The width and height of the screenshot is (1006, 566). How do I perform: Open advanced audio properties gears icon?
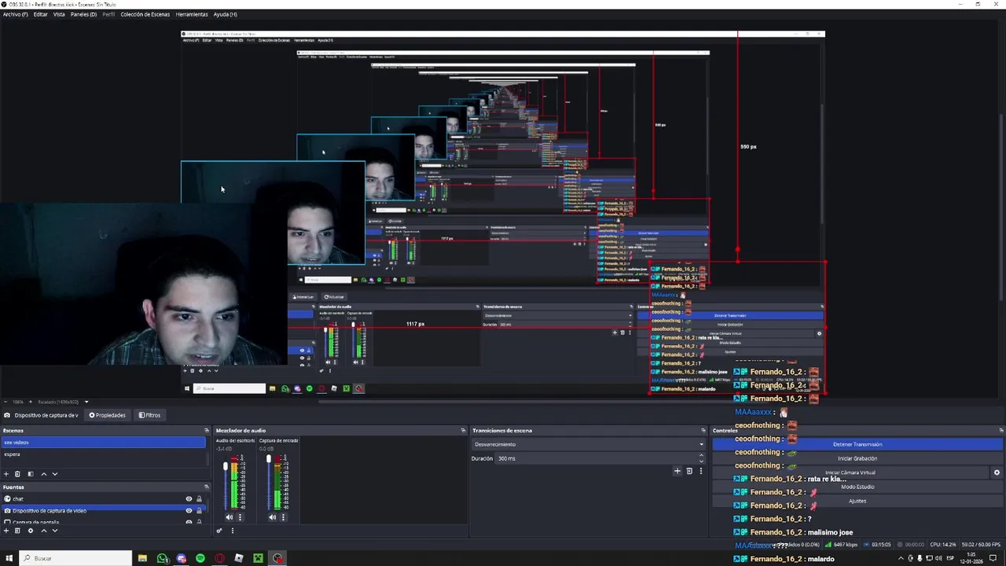pyautogui.click(x=220, y=531)
